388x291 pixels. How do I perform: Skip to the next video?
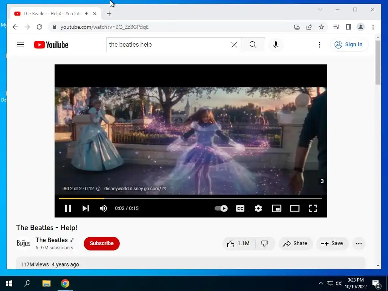86,208
